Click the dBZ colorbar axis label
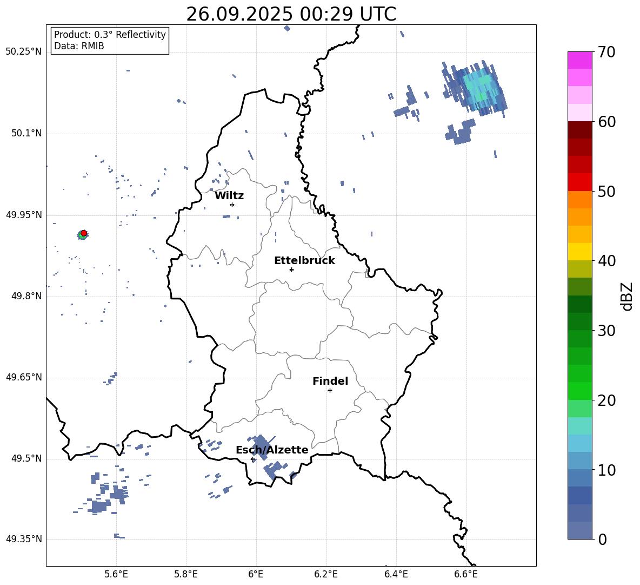The width and height of the screenshot is (640, 585). point(626,296)
